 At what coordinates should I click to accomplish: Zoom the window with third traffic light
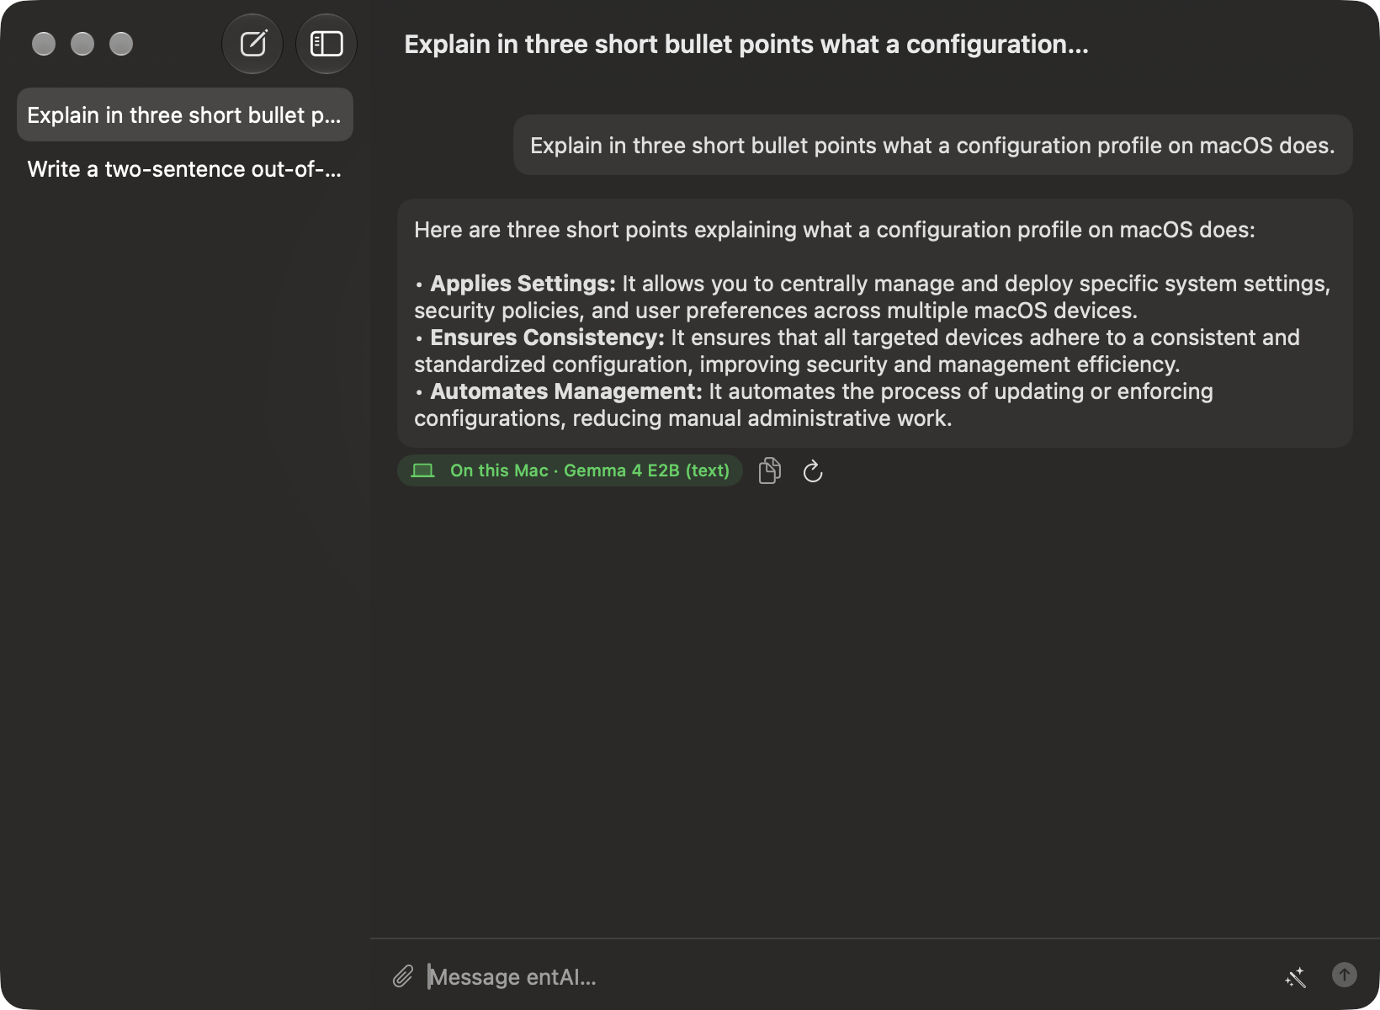121,44
